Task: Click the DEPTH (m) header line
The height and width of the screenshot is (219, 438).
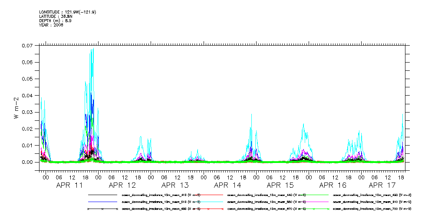Action: tap(55, 21)
